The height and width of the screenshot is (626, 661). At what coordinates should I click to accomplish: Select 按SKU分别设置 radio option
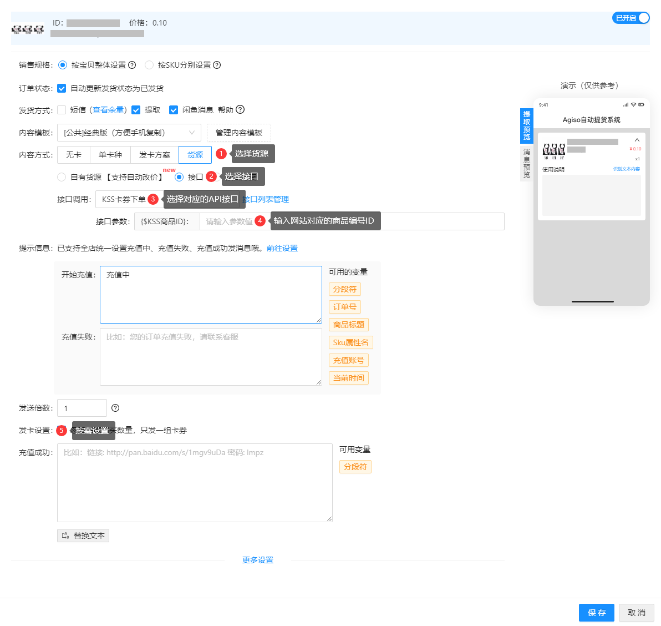pos(149,65)
